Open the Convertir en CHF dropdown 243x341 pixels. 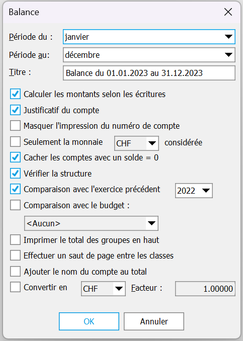click(x=103, y=289)
